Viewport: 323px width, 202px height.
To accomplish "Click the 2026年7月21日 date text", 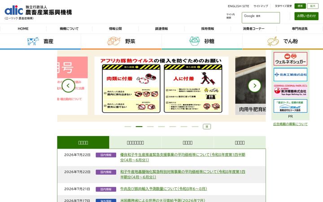I will (77, 189).
